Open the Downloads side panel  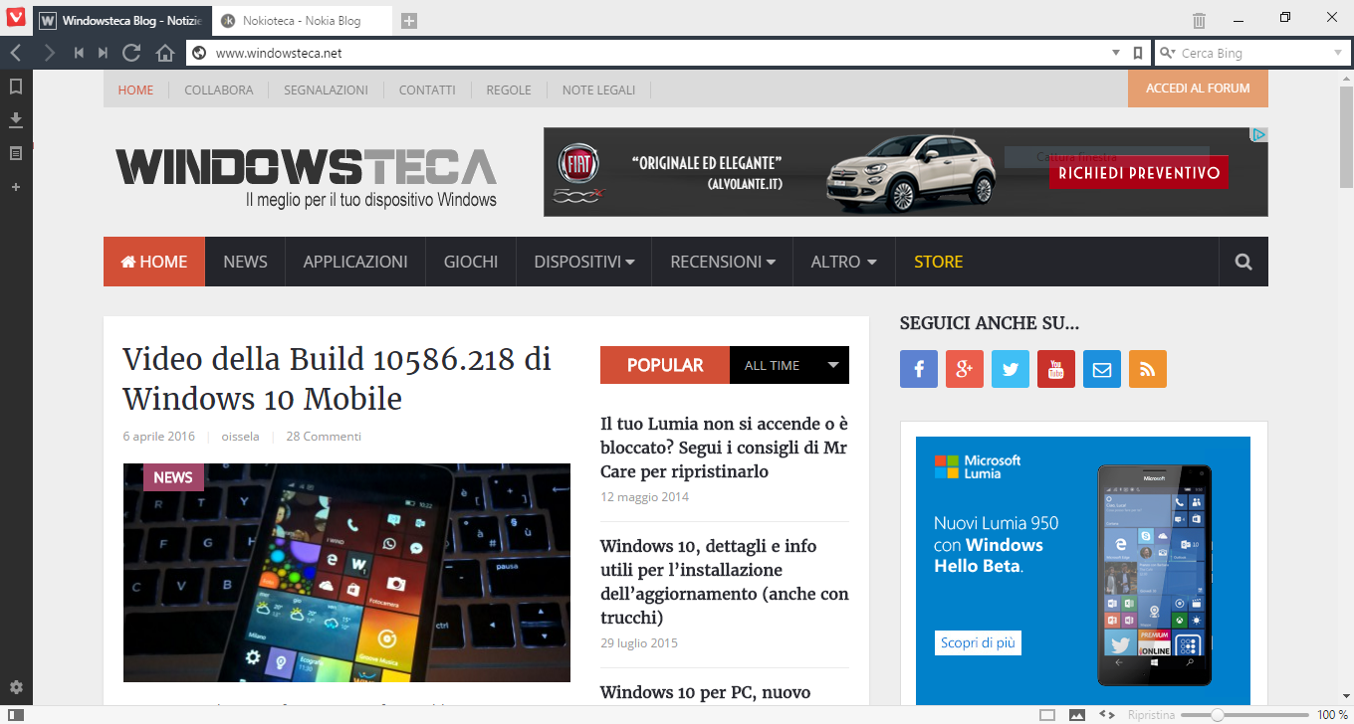[16, 120]
